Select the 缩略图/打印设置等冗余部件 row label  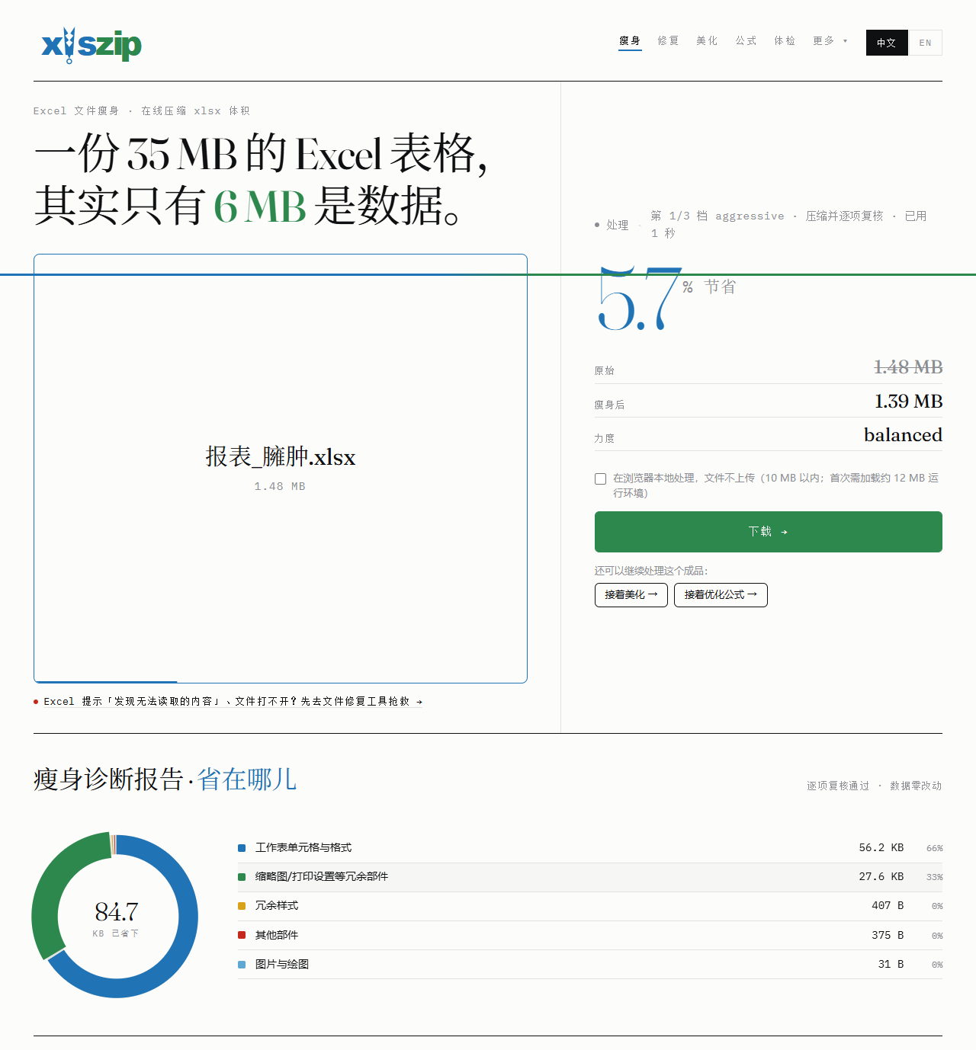pos(322,877)
